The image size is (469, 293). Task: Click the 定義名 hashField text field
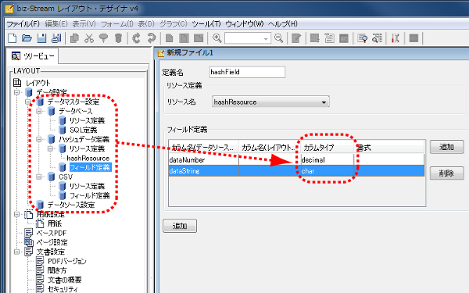(x=247, y=72)
